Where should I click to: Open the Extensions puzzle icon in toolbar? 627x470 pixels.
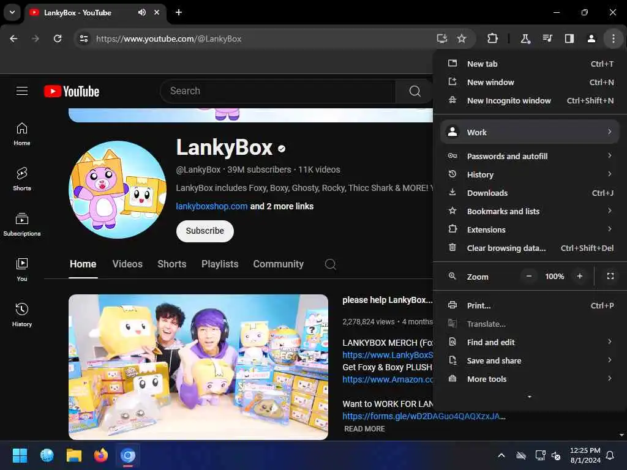click(x=492, y=39)
